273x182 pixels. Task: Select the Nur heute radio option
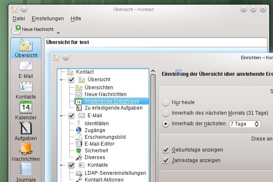[x=165, y=102]
